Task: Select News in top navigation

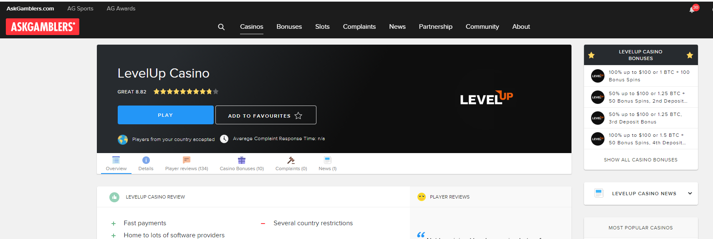Action: click(x=397, y=27)
